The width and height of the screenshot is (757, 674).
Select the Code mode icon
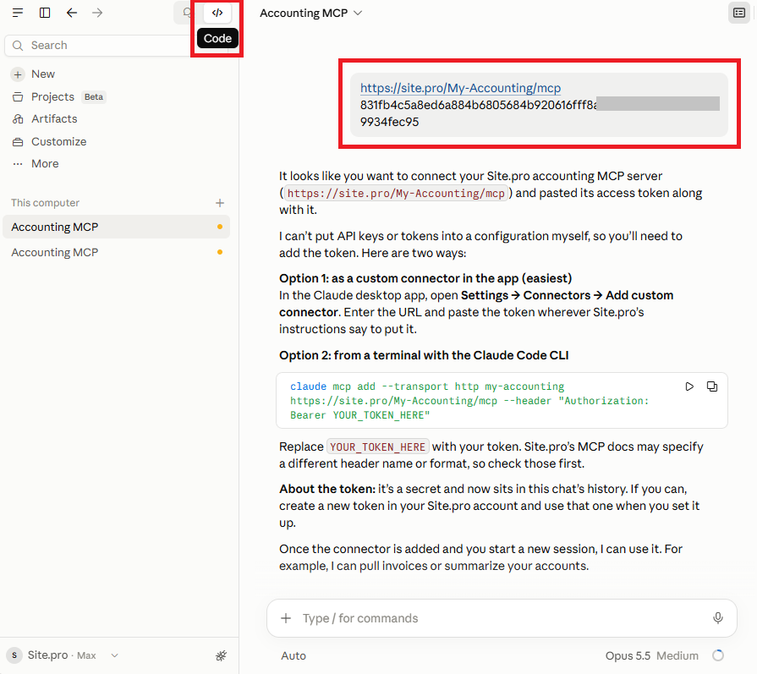[x=217, y=13]
